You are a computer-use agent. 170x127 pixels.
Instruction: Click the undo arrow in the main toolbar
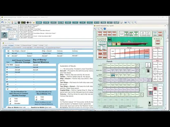2,23
